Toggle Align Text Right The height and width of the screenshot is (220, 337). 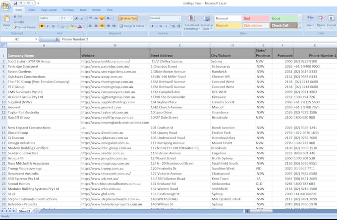(102, 26)
